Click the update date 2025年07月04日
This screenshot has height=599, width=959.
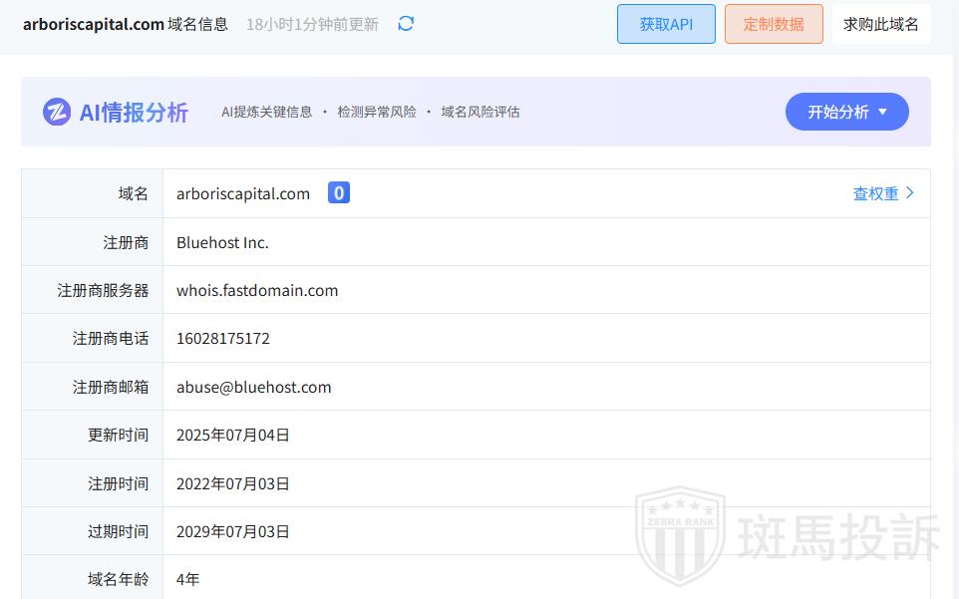tap(233, 435)
